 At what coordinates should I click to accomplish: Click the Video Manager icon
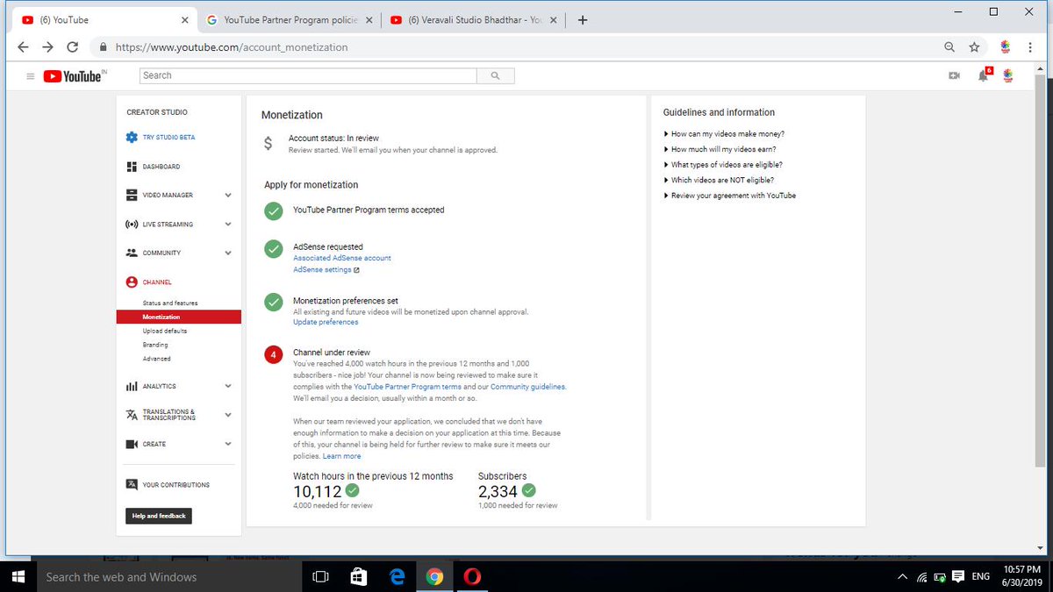[132, 195]
